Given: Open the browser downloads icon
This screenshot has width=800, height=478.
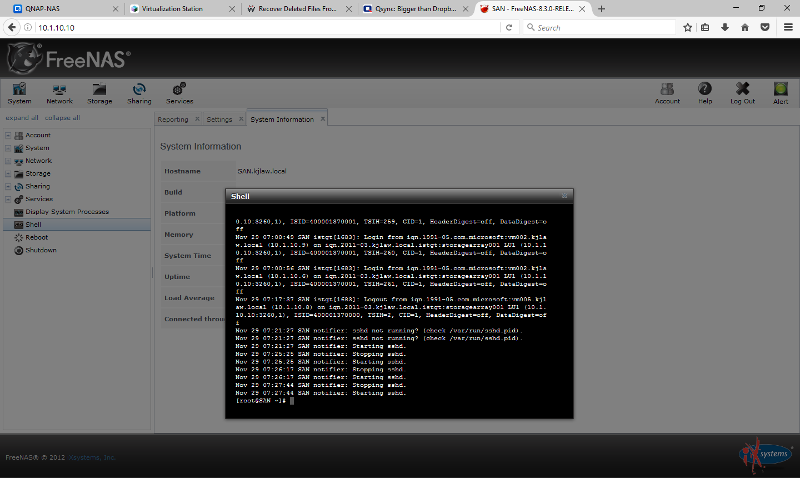Looking at the screenshot, I should 725,27.
